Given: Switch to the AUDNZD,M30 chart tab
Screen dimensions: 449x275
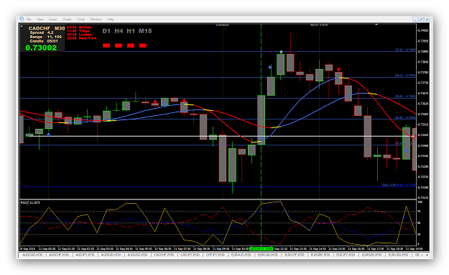Looking at the screenshot, I should coord(111,255).
